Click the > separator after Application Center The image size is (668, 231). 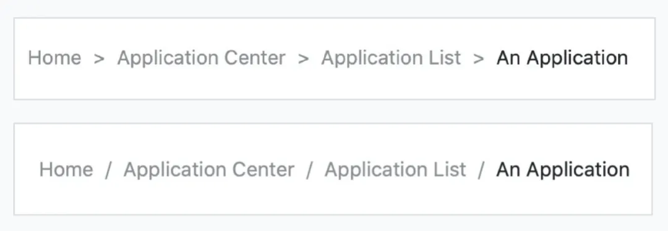pyautogui.click(x=303, y=59)
